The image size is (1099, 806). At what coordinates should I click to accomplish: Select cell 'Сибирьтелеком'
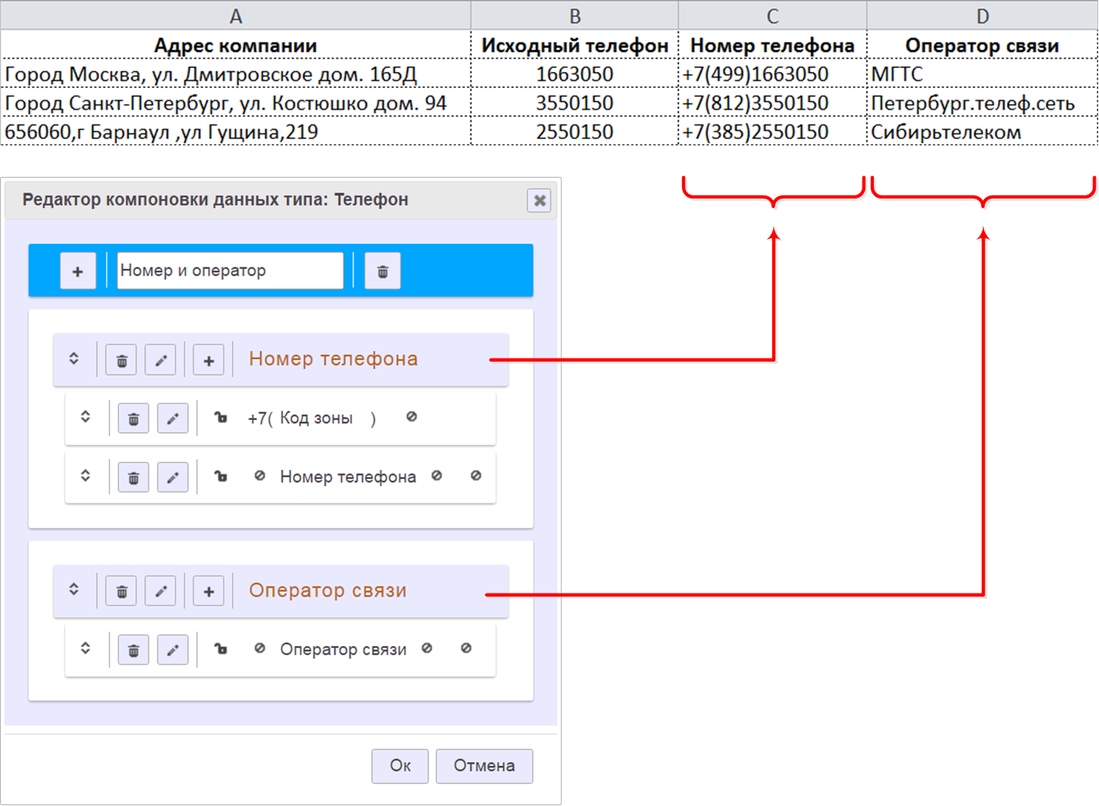pos(982,132)
